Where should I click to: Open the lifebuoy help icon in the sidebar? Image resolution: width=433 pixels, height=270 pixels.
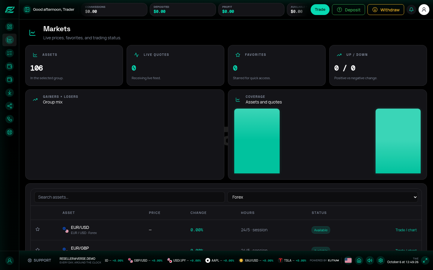(10, 132)
